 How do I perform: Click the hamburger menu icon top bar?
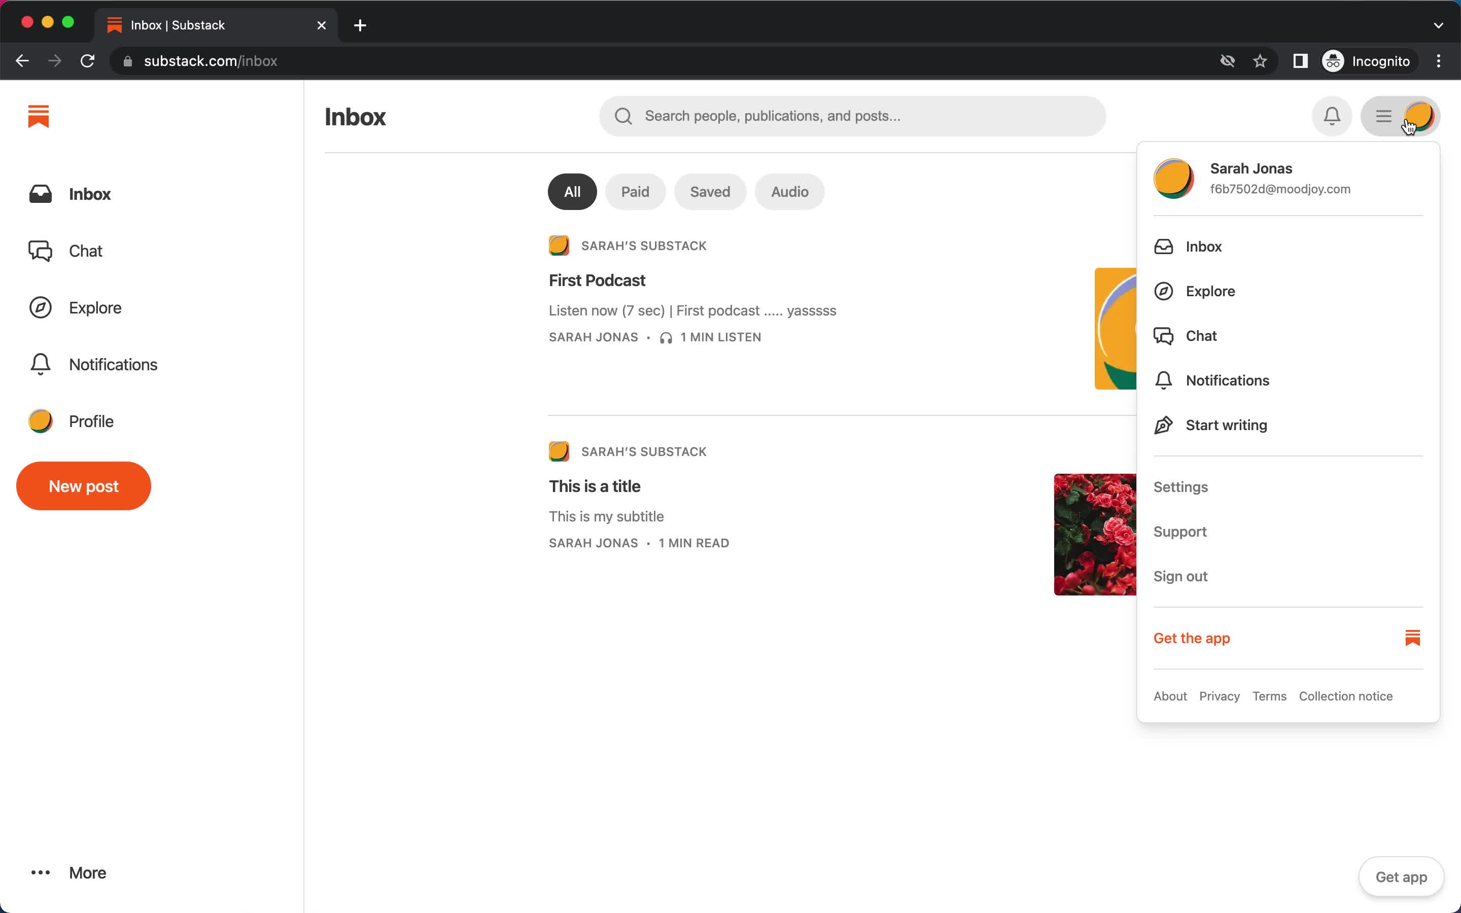(x=1384, y=116)
